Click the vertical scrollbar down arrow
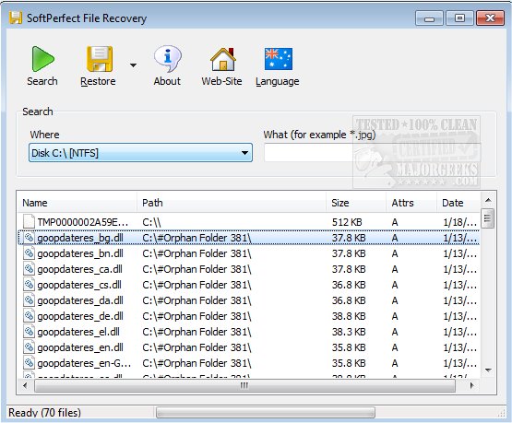Image resolution: width=512 pixels, height=423 pixels. coord(488,370)
